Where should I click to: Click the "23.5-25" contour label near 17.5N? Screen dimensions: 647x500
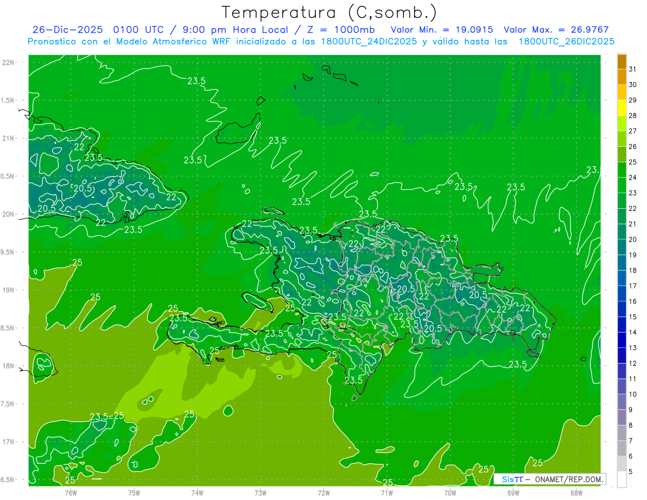[107, 416]
